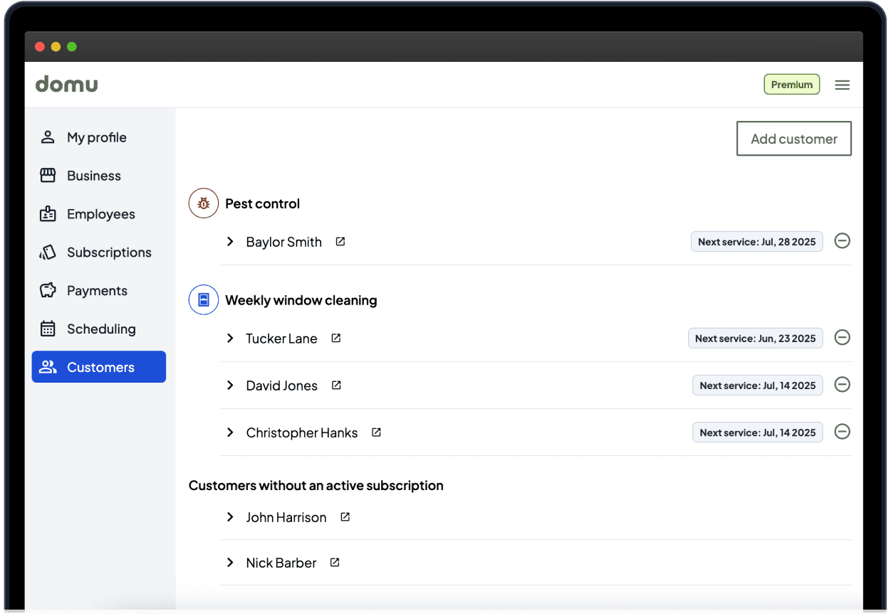Image resolution: width=891 pixels, height=616 pixels.
Task: Expand David Jones row chevron
Action: (230, 386)
